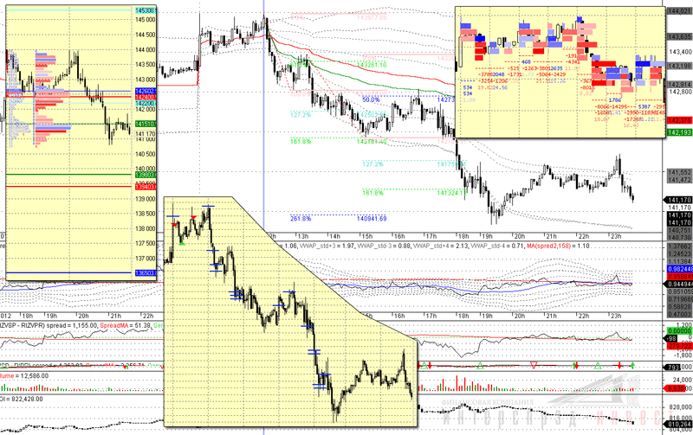Click the 793 tag beside signal row
The width and height of the screenshot is (693, 435).
[x=672, y=367]
